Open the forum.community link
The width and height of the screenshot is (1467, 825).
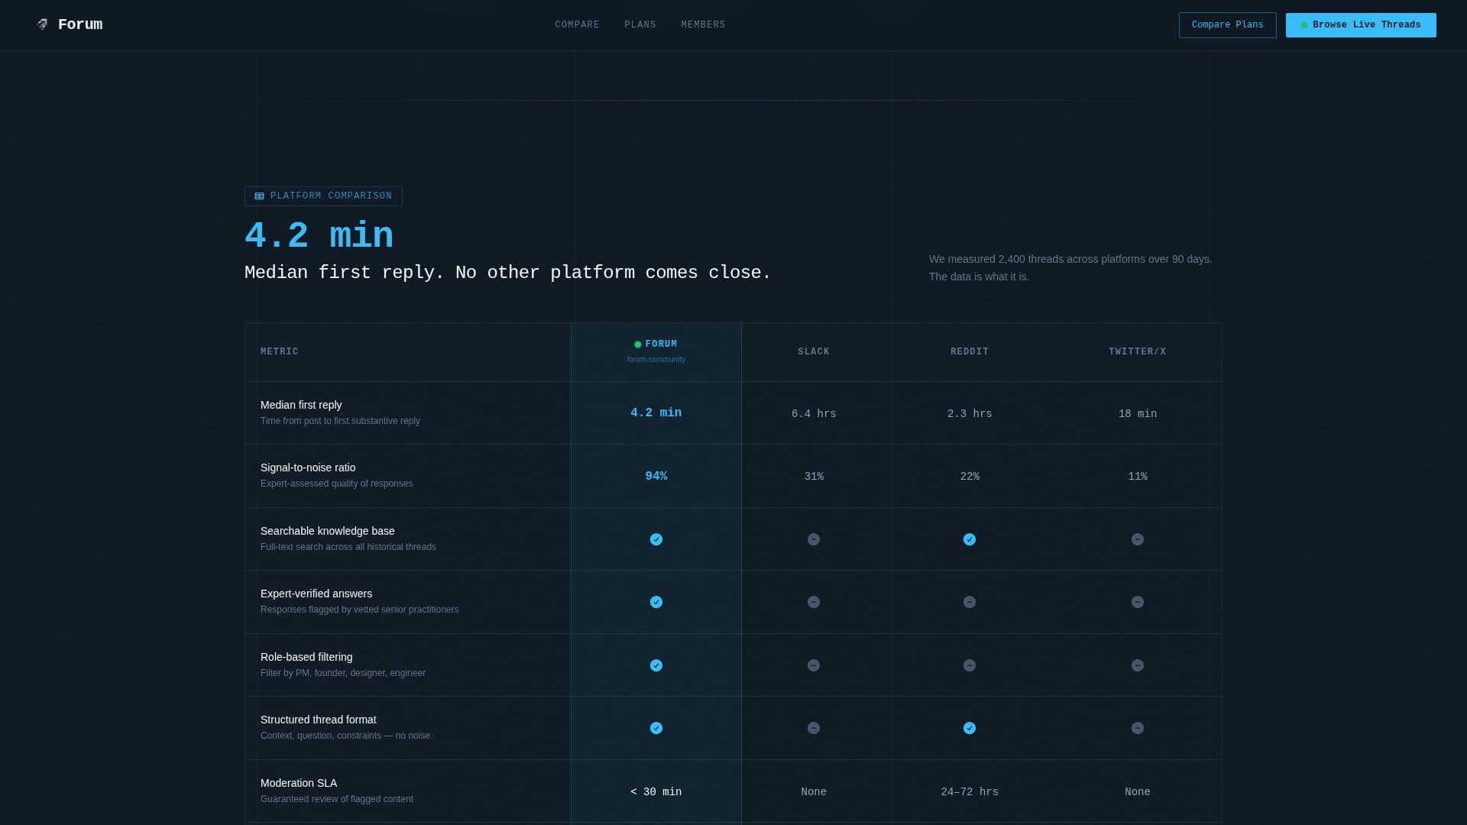point(656,360)
